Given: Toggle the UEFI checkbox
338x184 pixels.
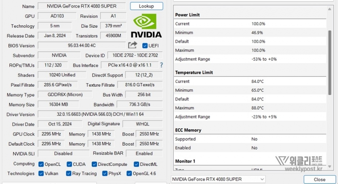Looking at the screenshot, I should click(x=145, y=45).
